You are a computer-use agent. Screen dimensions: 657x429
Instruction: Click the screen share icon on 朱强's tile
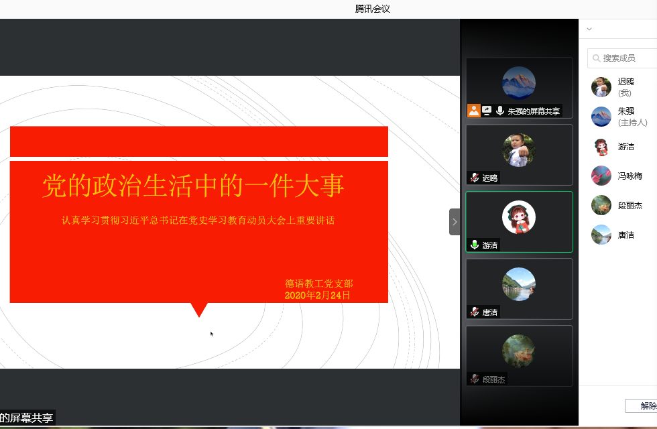coord(487,111)
